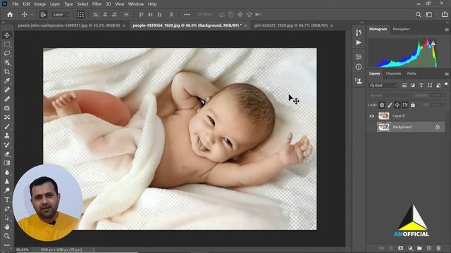
Task: Open the Select menu
Action: [x=82, y=4]
